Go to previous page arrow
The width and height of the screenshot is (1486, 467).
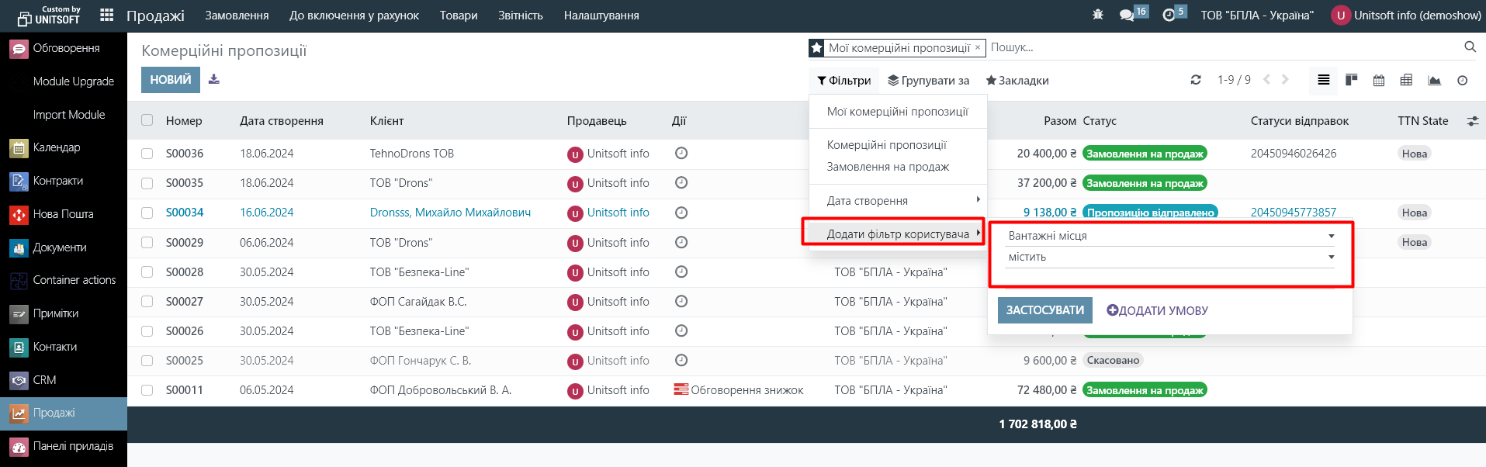(1266, 79)
